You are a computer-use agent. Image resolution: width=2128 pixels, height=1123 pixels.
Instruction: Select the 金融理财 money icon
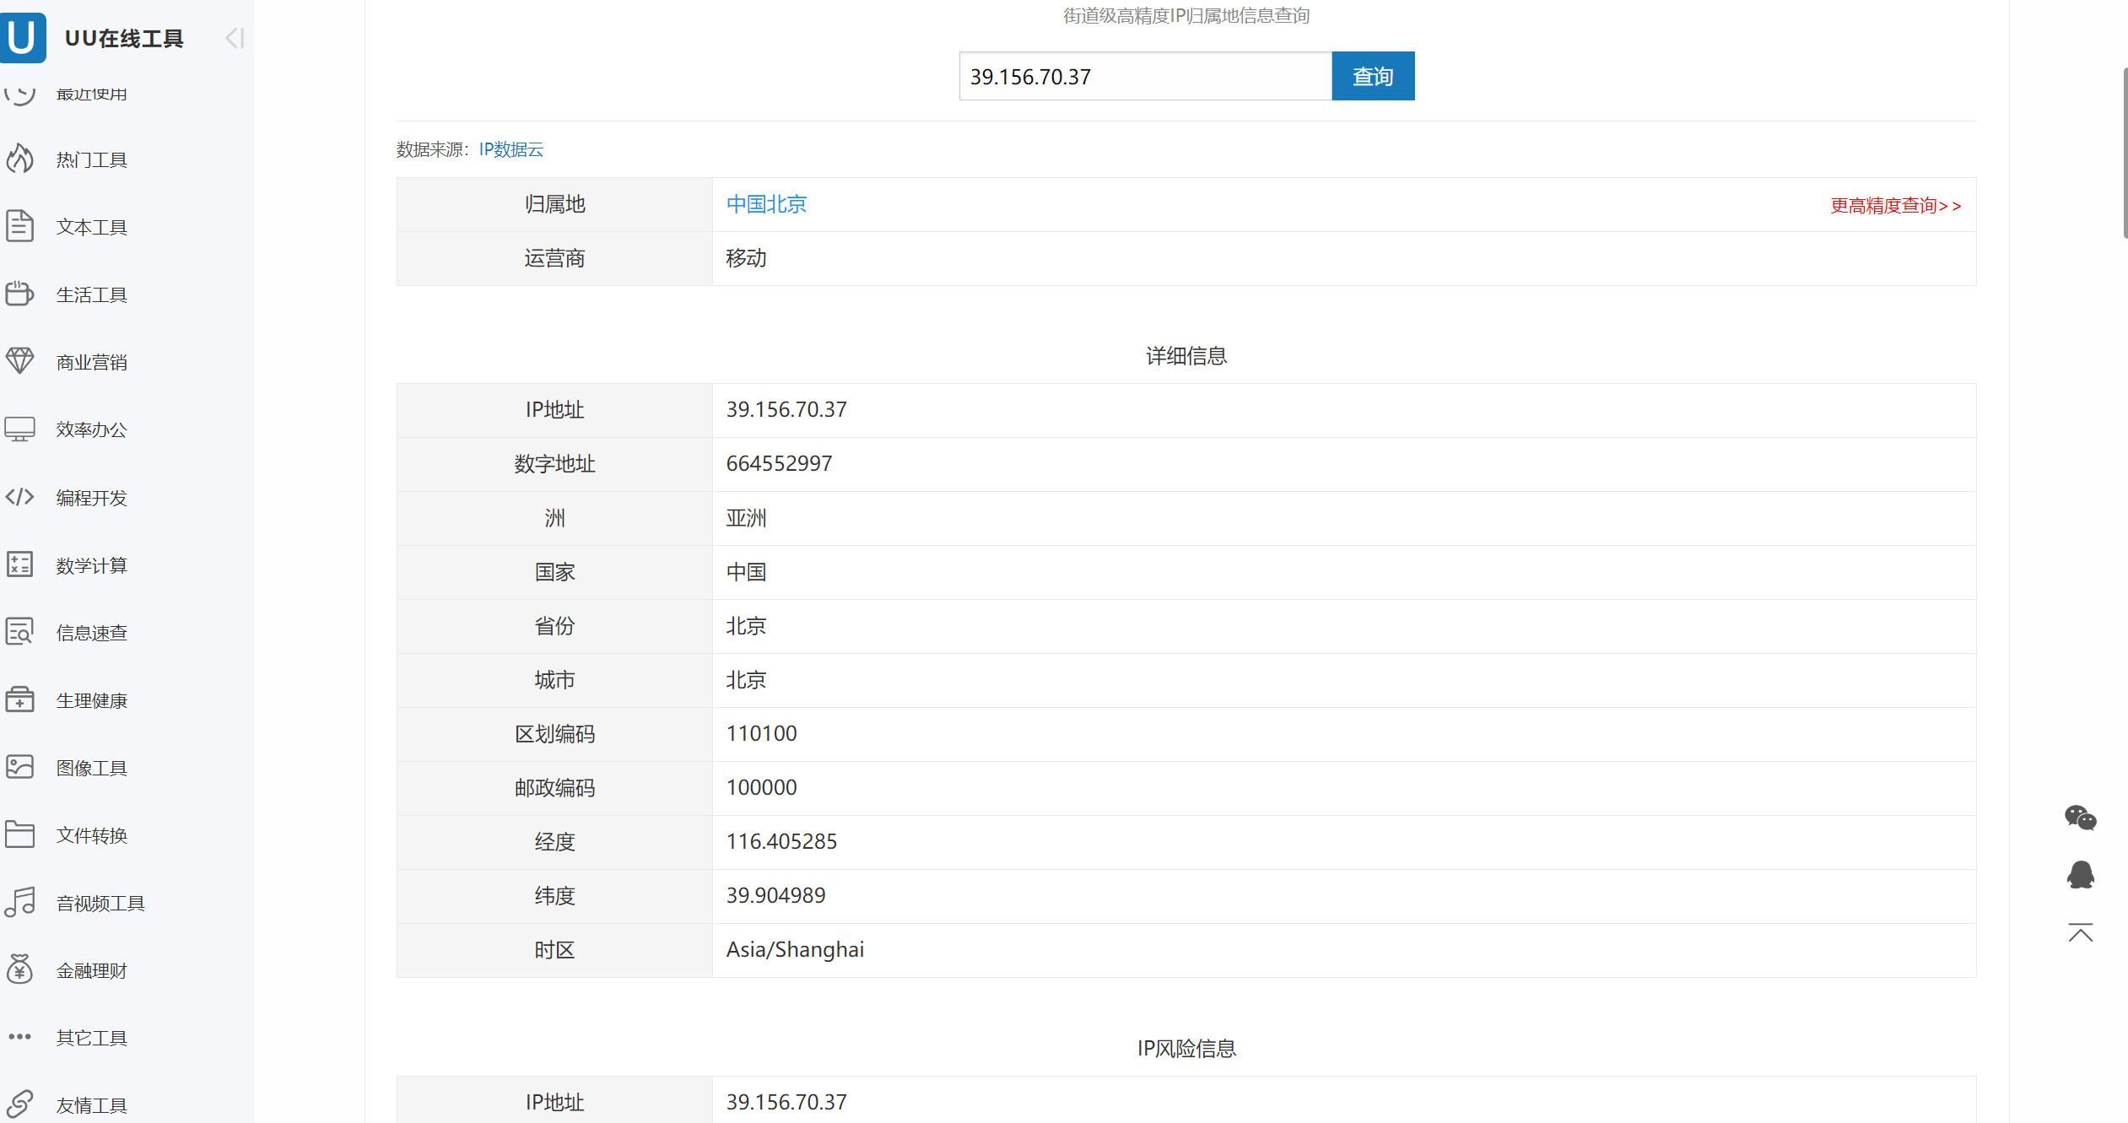[20, 969]
